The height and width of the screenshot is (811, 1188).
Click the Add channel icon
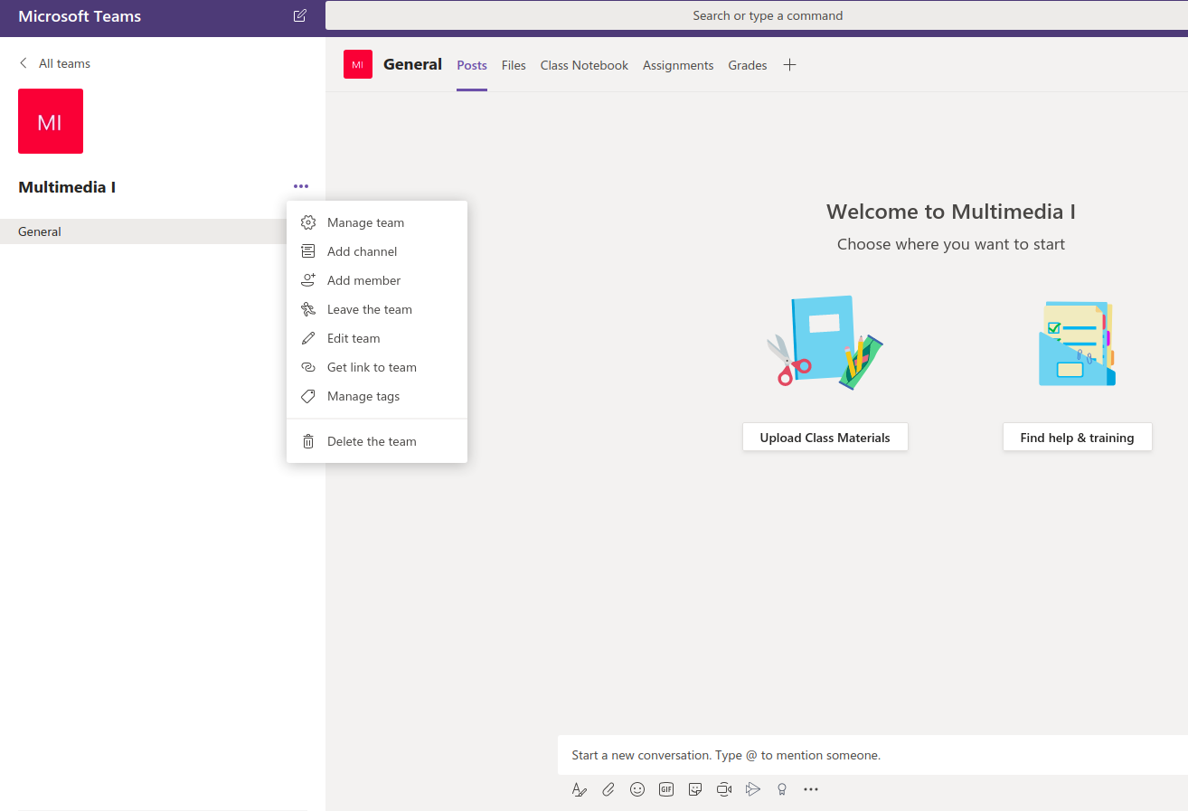coord(308,251)
